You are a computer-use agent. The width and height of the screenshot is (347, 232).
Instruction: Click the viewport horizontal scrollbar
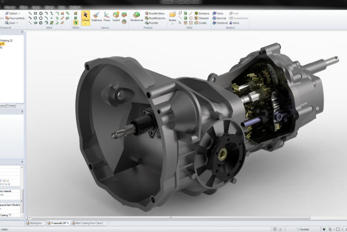pos(171,218)
